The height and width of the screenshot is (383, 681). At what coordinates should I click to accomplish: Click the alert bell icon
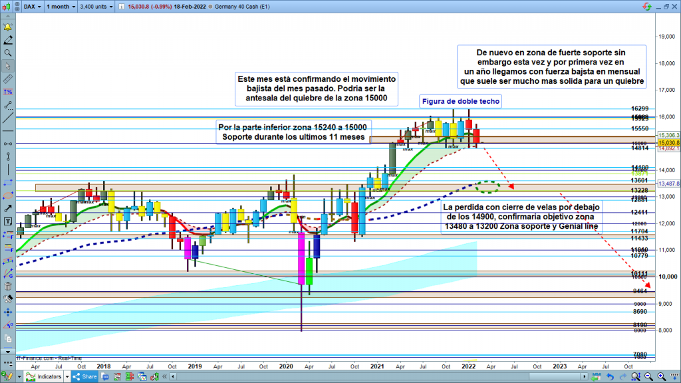pyautogui.click(x=8, y=27)
